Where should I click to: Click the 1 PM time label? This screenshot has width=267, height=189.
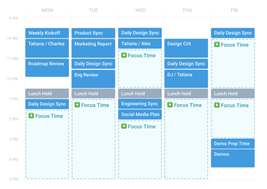pos(13,99)
